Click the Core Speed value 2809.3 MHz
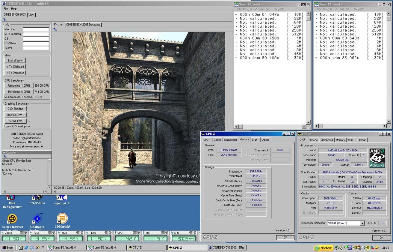 pos(331,198)
